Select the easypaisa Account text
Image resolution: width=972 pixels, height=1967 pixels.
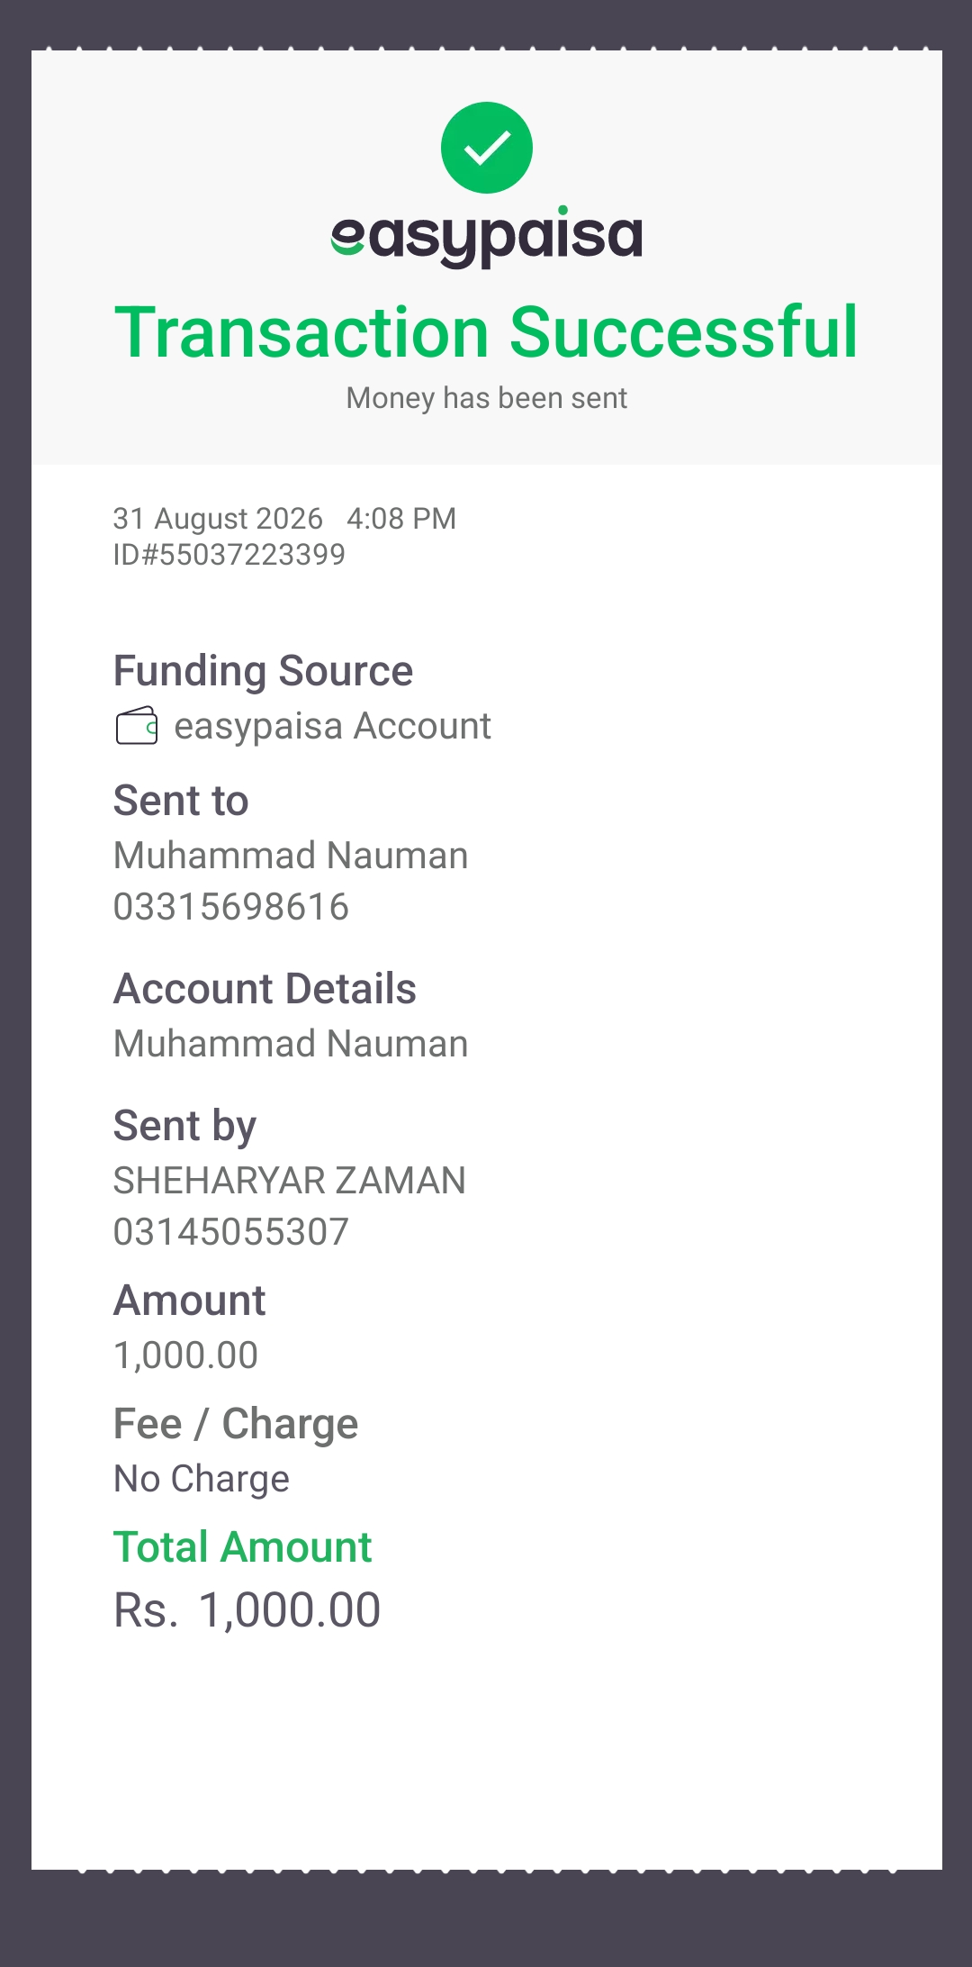tap(332, 727)
